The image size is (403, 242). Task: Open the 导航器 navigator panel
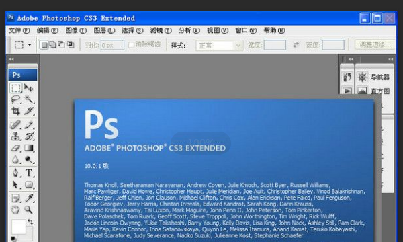375,77
